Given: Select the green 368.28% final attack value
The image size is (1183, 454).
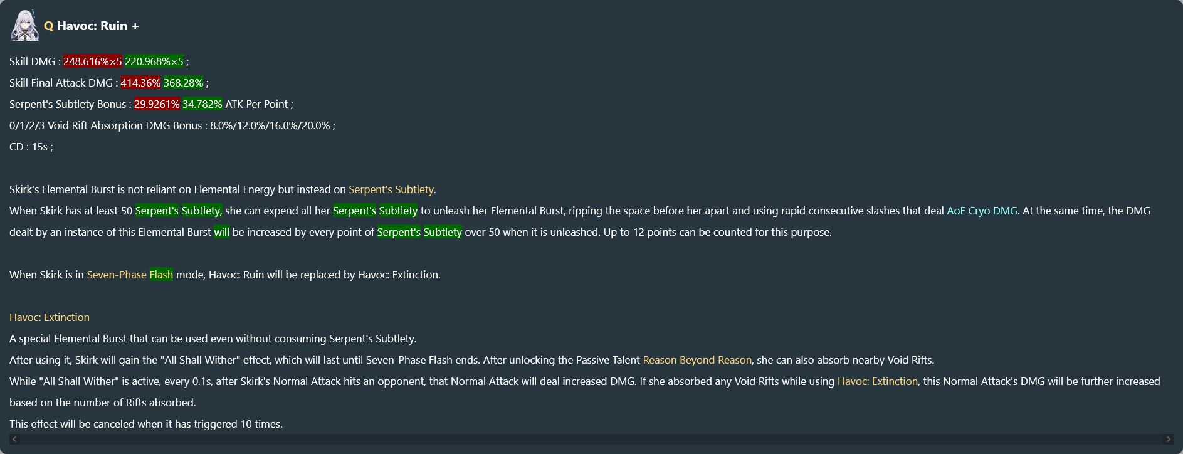Looking at the screenshot, I should point(184,83).
